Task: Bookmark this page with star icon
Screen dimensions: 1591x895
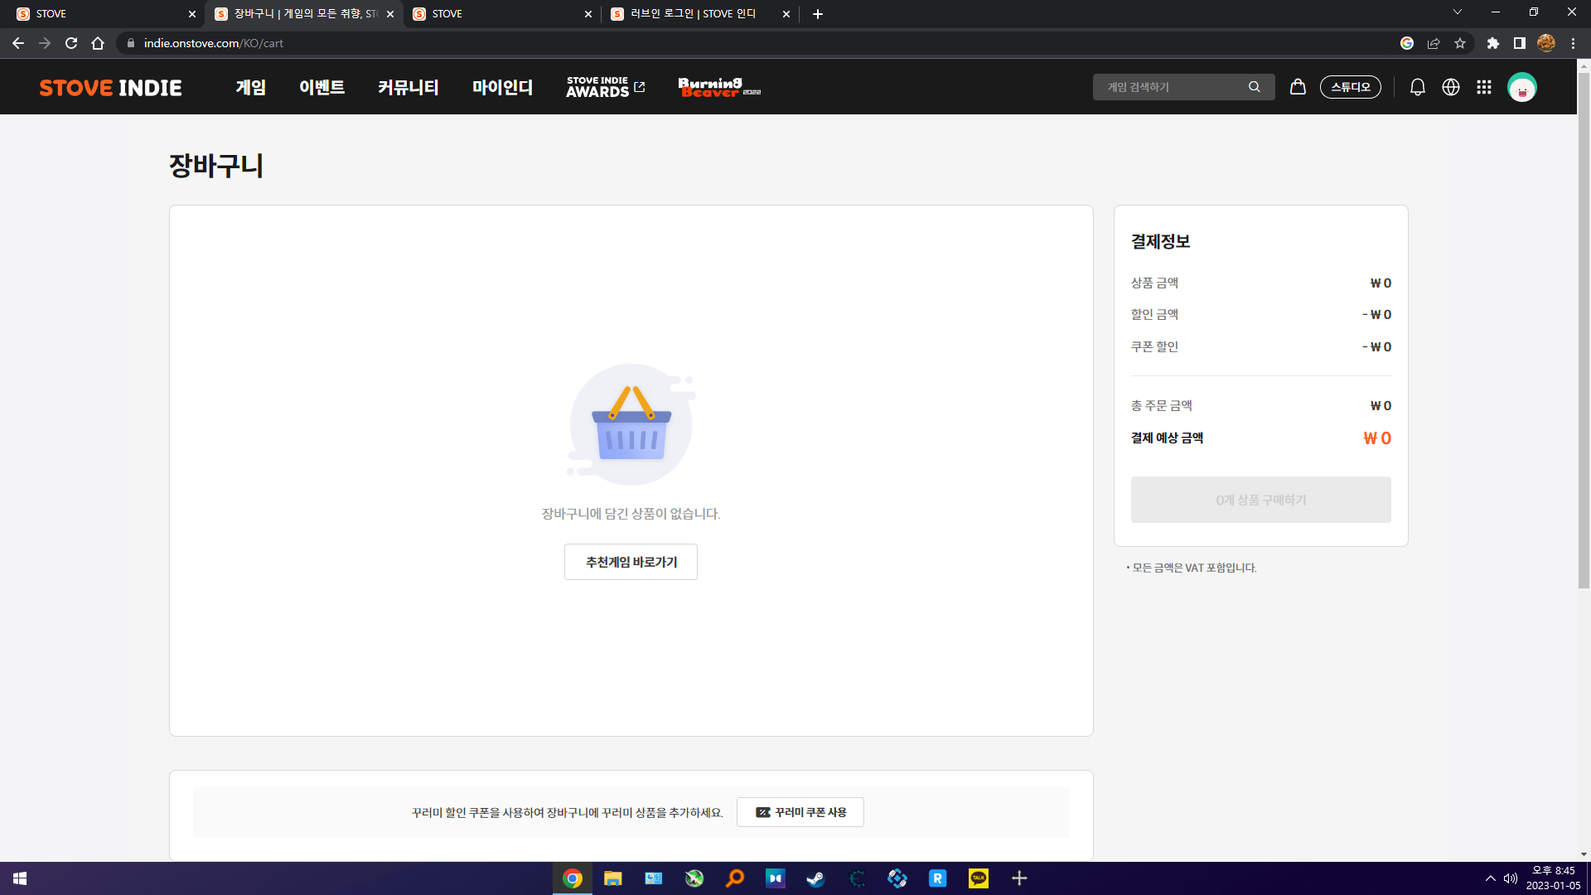Action: pyautogui.click(x=1460, y=43)
